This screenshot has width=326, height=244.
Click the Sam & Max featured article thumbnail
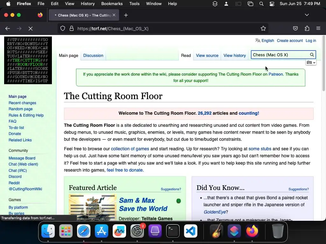(x=93, y=207)
